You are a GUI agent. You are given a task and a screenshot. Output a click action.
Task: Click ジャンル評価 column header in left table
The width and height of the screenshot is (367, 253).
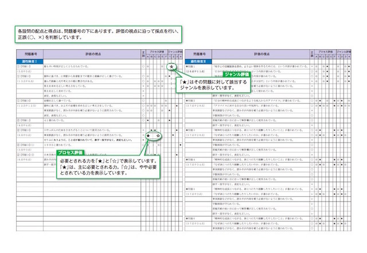tap(175, 52)
